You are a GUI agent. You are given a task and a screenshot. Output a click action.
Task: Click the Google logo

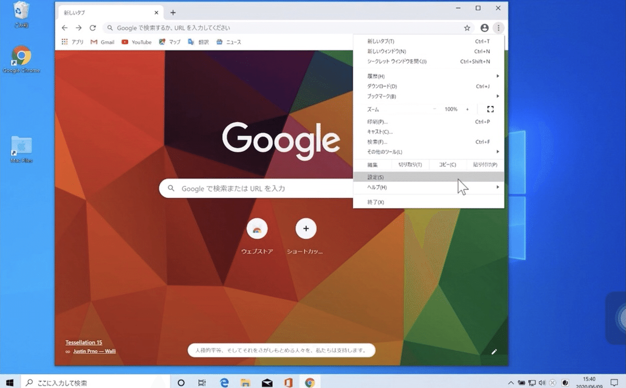pos(281,141)
